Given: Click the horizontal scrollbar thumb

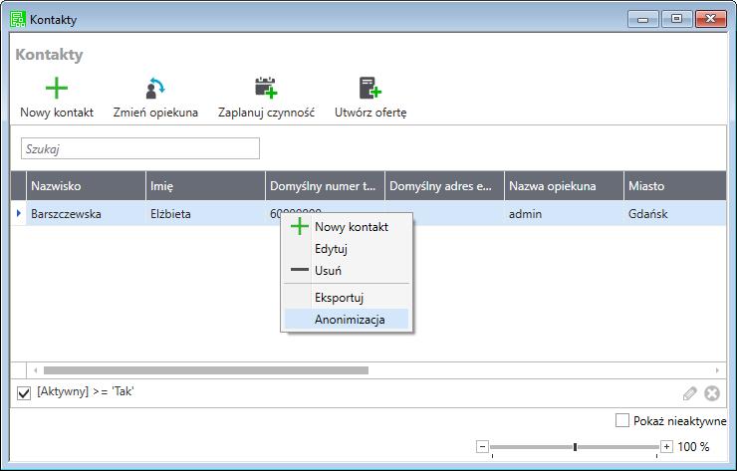Looking at the screenshot, I should 206,370.
